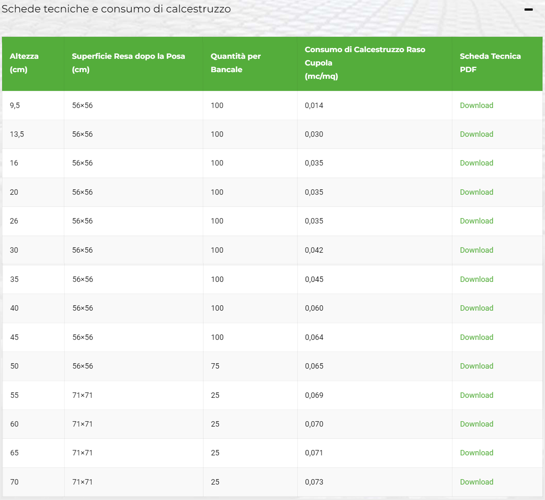Download the 40 cm technical sheet
Screen dimensions: 545x500
pyautogui.click(x=476, y=308)
